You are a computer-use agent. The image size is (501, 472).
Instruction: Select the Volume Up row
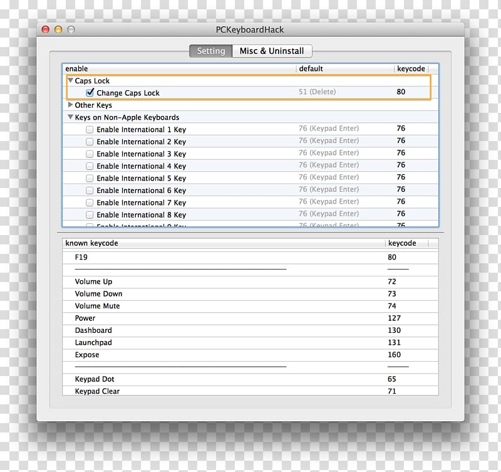250,281
